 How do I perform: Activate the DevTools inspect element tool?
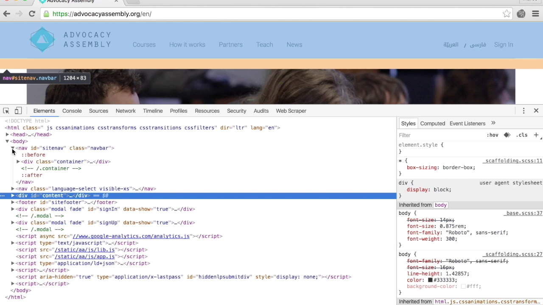pyautogui.click(x=6, y=111)
